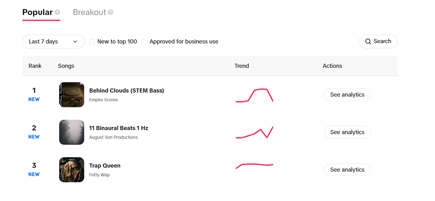
Task: Switch to the Breakout tab
Action: pyautogui.click(x=90, y=12)
